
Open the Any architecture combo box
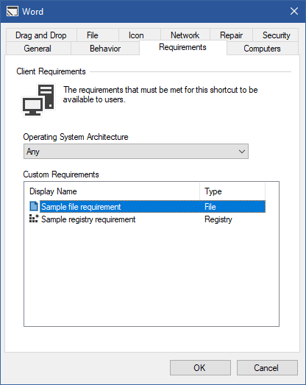pos(136,152)
